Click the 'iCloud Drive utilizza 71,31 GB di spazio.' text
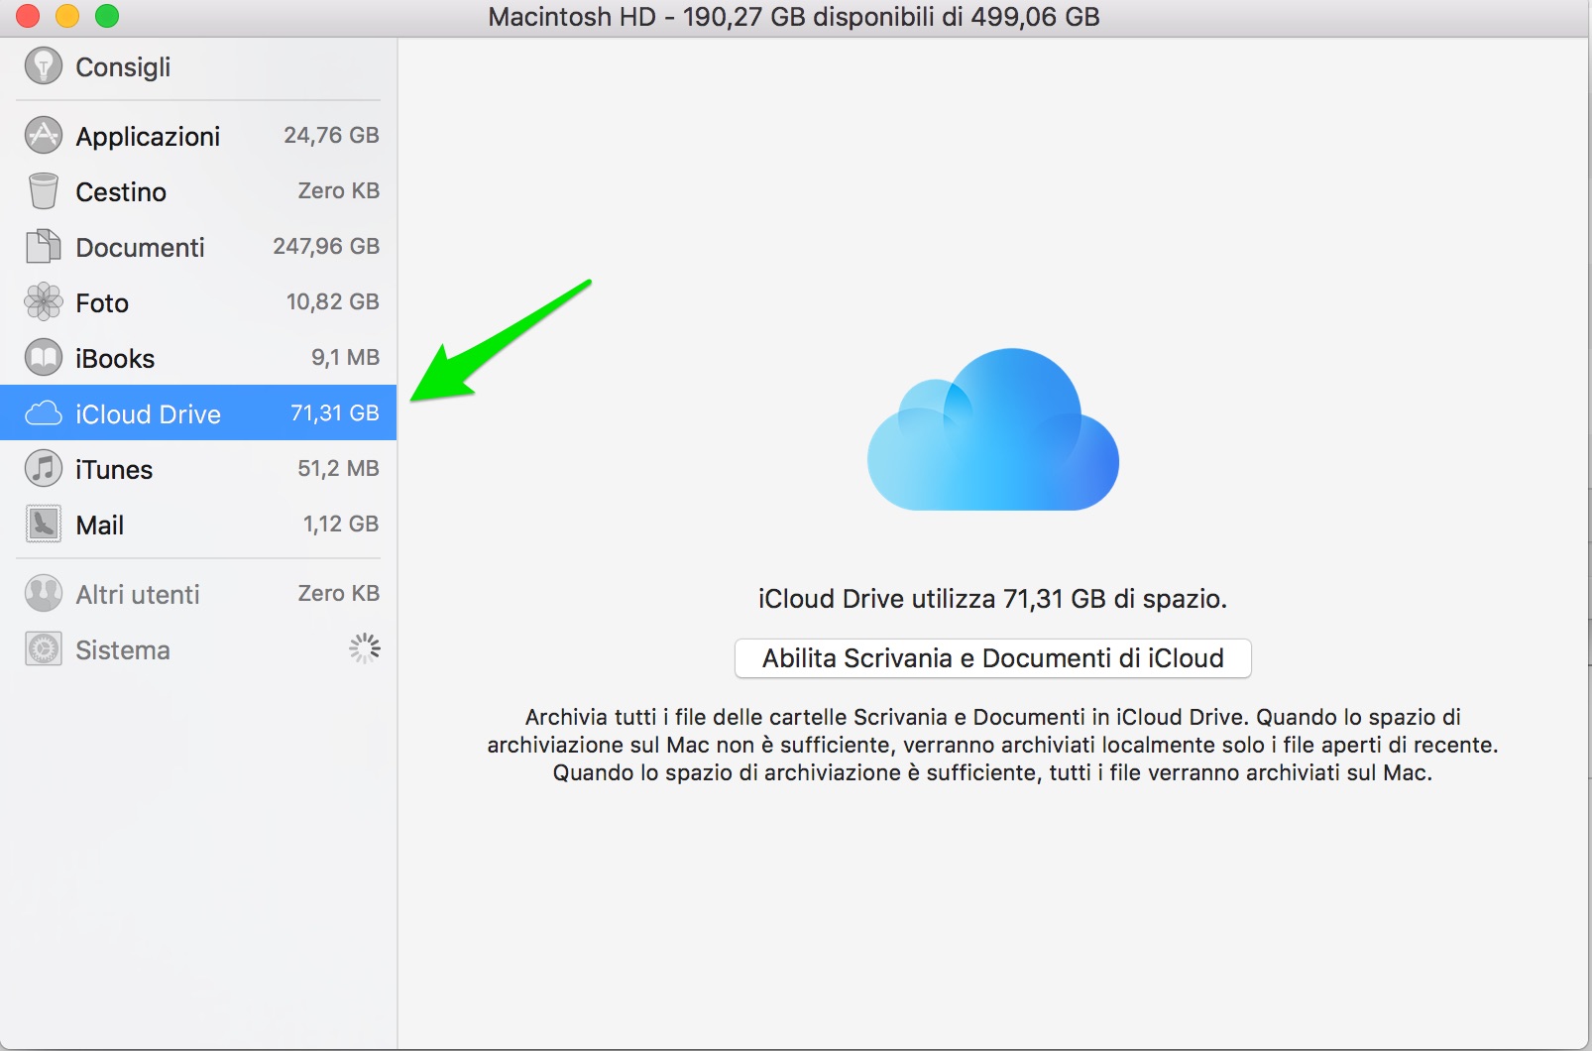Screen dimensions: 1592x1051 click(x=992, y=599)
